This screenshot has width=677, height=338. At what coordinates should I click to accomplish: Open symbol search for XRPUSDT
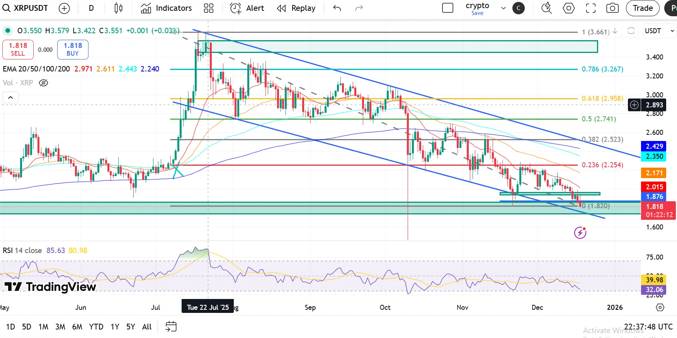click(x=25, y=8)
